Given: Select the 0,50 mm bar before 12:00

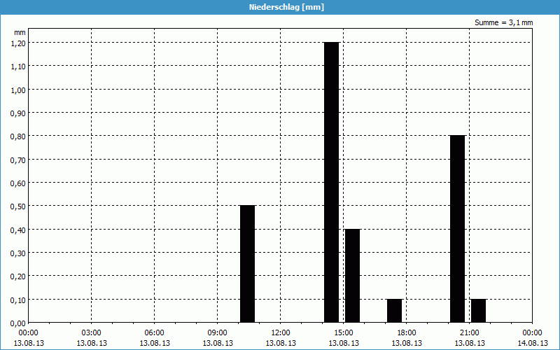Looking at the screenshot, I should pyautogui.click(x=247, y=264).
